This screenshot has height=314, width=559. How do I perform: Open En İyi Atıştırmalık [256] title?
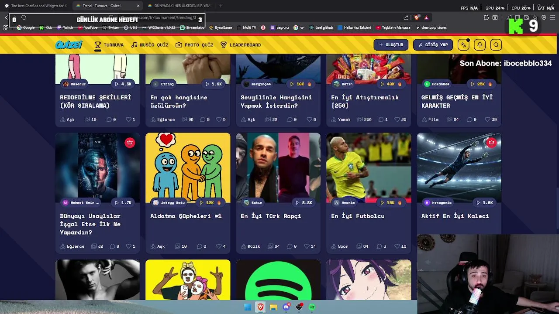365,101
